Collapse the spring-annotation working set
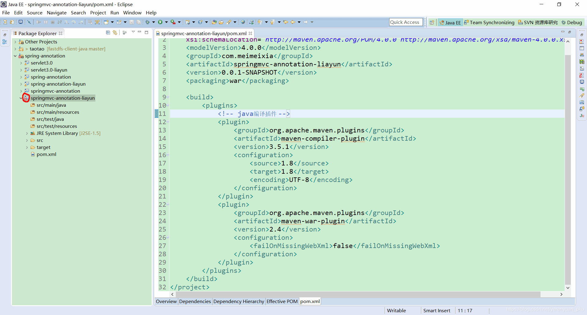 [x=15, y=56]
